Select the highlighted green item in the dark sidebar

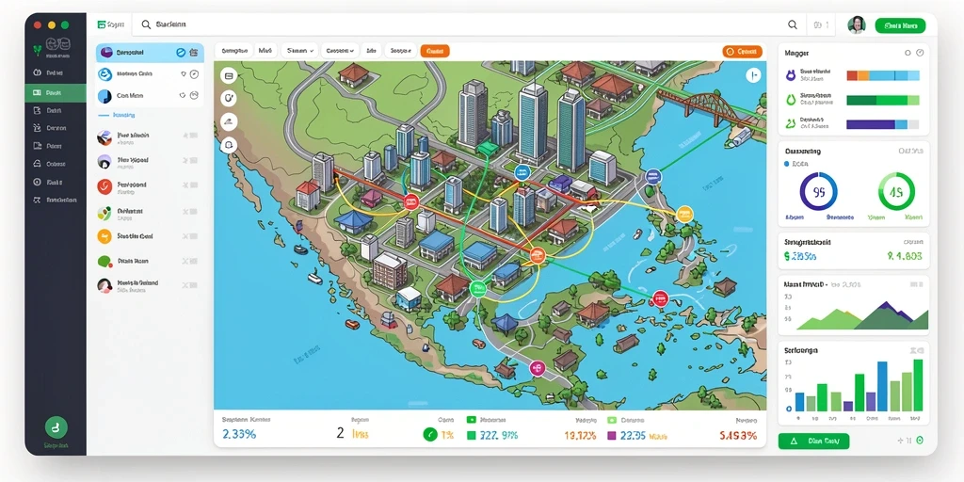pyautogui.click(x=56, y=93)
